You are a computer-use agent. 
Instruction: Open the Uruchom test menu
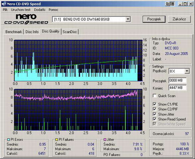coord(21,10)
